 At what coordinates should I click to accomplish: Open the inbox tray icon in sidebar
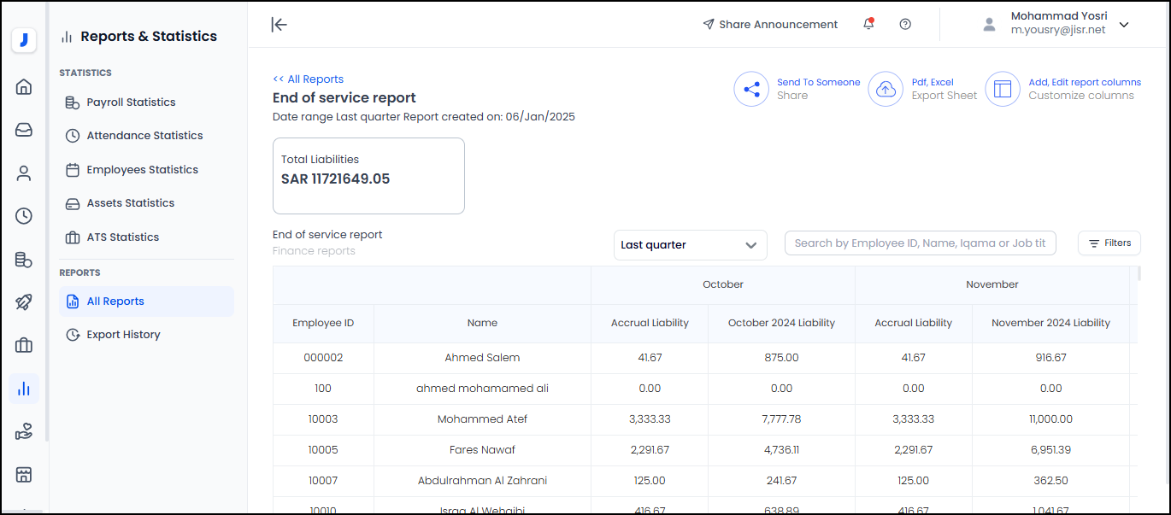pos(24,130)
